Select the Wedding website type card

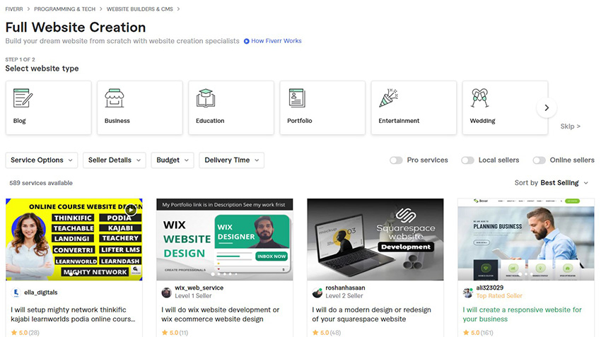tap(505, 107)
